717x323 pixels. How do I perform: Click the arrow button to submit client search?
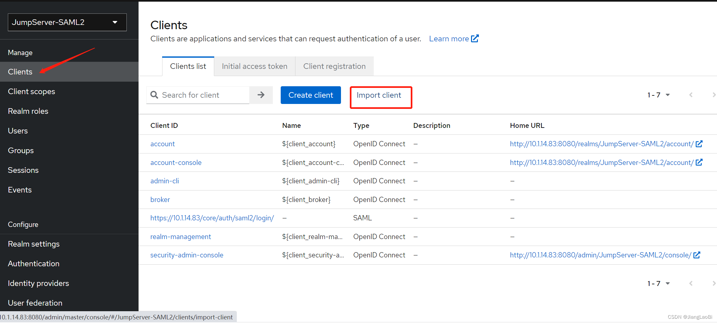pos(261,95)
